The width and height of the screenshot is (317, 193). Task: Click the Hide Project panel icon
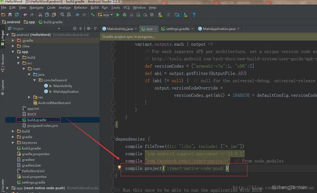coord(96,28)
